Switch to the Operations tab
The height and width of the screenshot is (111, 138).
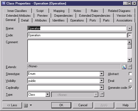pyautogui.click(x=77, y=20)
